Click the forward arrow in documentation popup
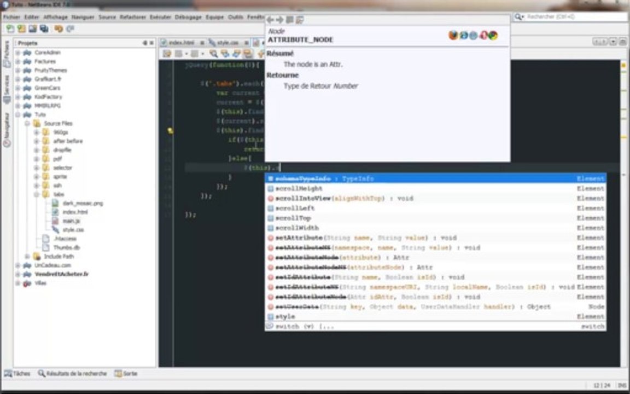 [279, 20]
